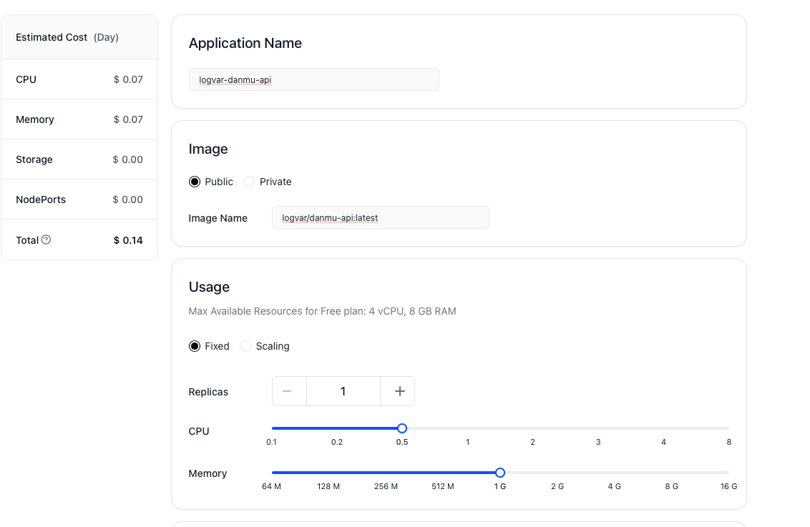Set Memory slider to 256 M
Viewport: 810px width, 527px height.
point(386,473)
